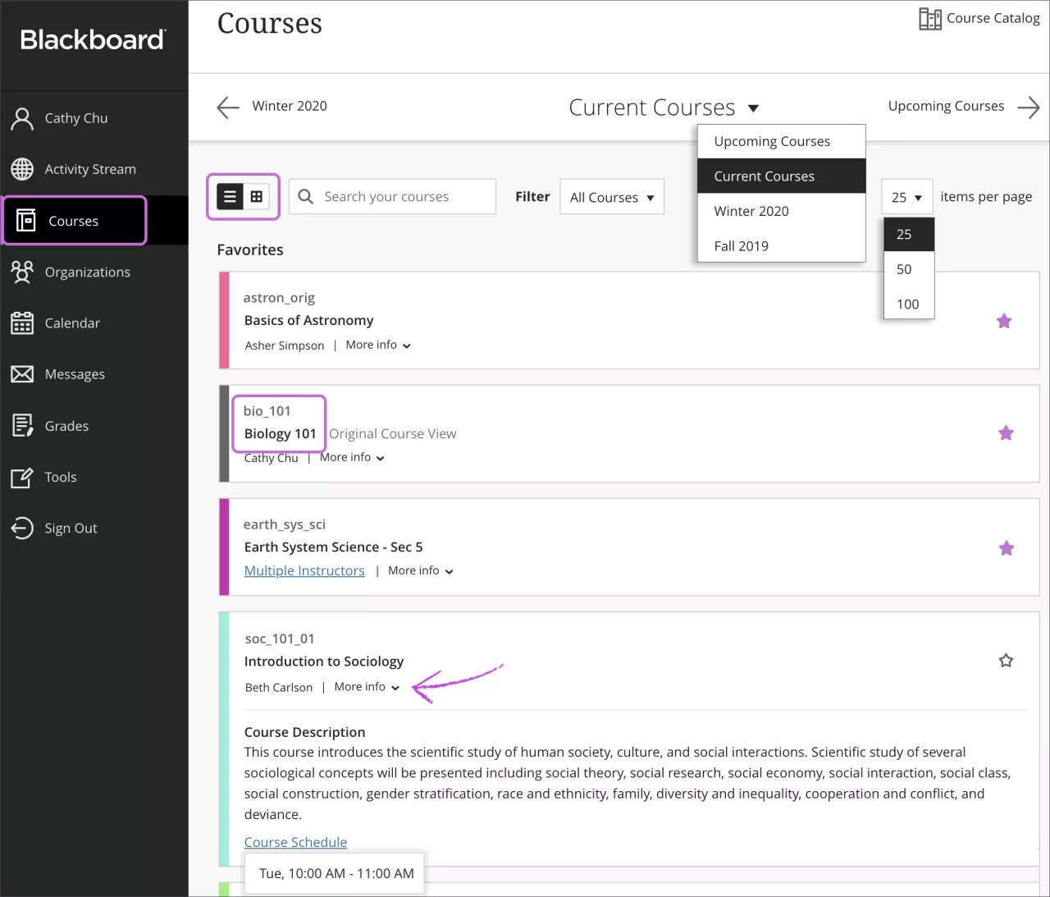Click the Search your courses field
Viewport: 1050px width, 897px height.
point(392,196)
